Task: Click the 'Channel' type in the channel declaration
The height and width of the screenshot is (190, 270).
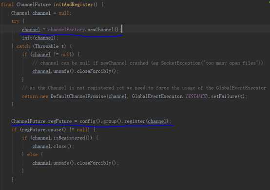Action: click(x=20, y=13)
